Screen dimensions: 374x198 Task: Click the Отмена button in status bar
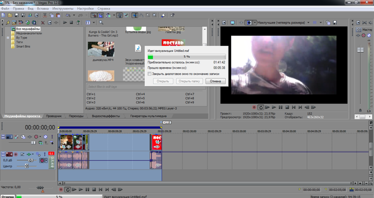pos(7,196)
